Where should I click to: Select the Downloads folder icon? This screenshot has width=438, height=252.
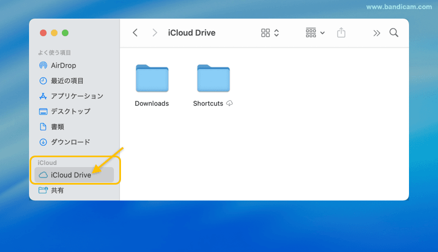pos(152,78)
